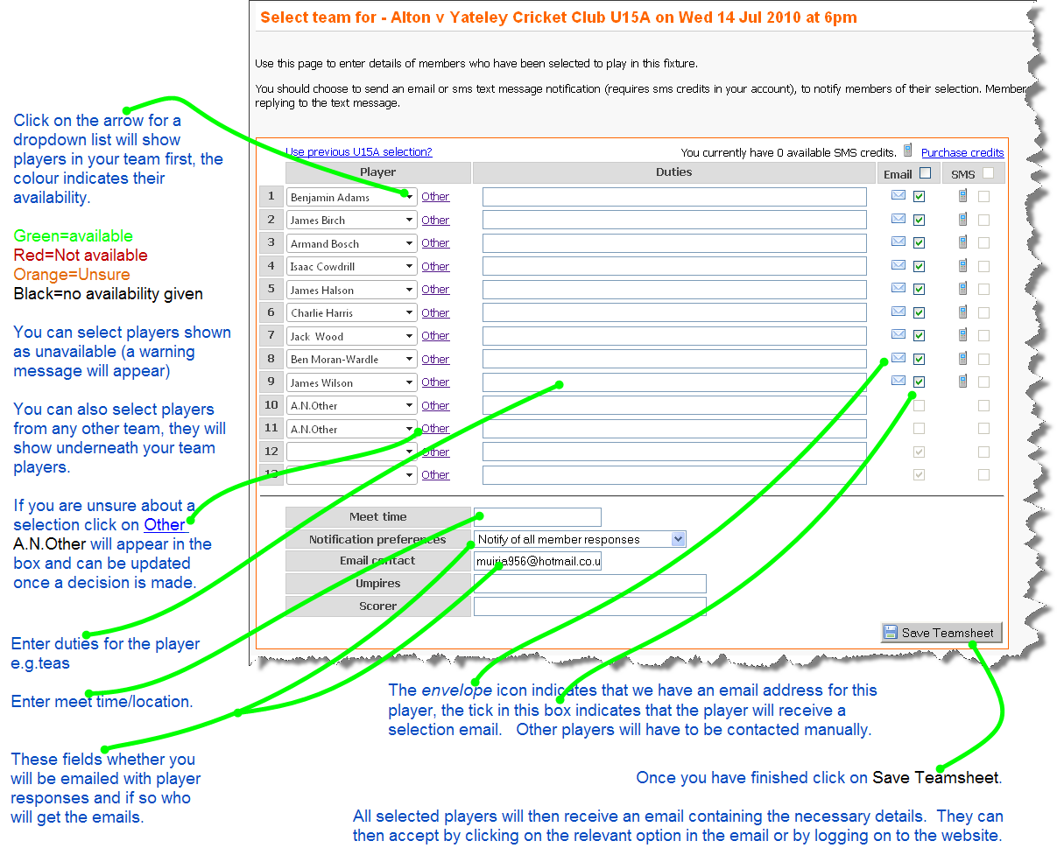Click envelope icon for Benjamin Adams row

pyautogui.click(x=898, y=195)
